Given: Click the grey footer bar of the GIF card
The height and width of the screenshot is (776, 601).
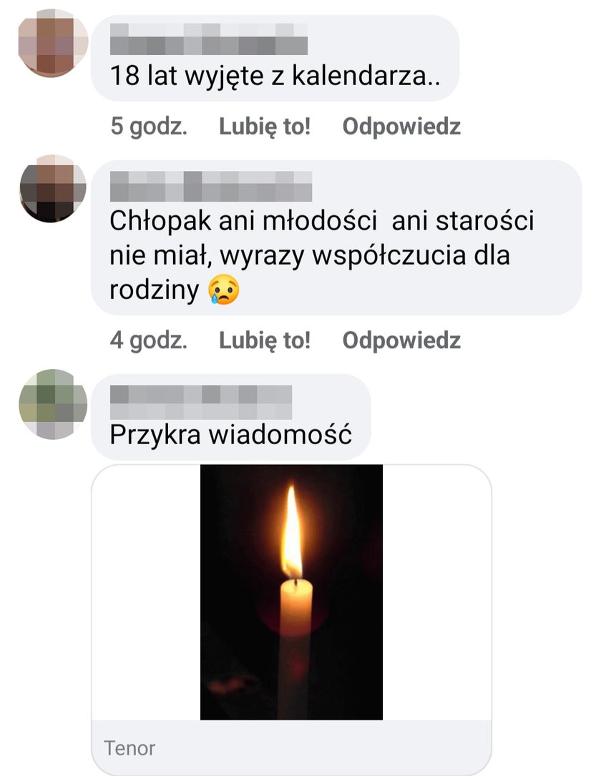Looking at the screenshot, I should 291,747.
